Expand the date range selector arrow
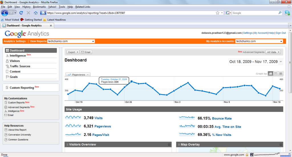 click(281, 62)
